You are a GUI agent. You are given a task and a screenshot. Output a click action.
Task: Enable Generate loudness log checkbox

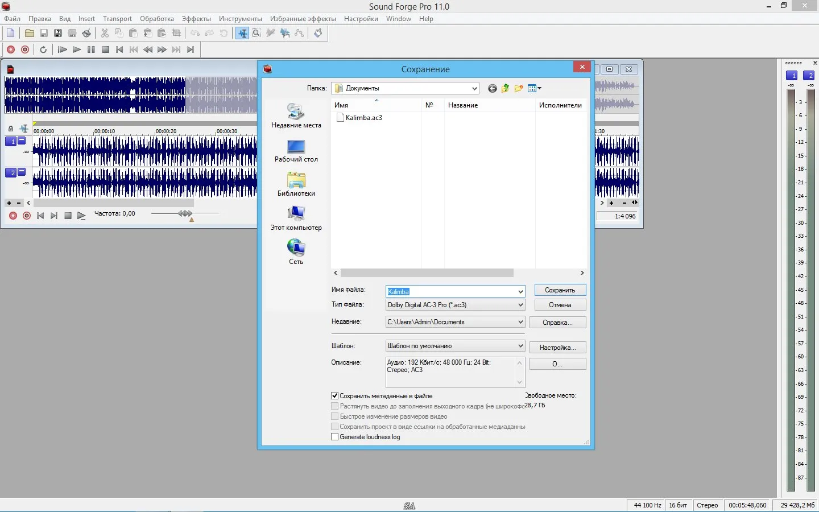pos(334,437)
